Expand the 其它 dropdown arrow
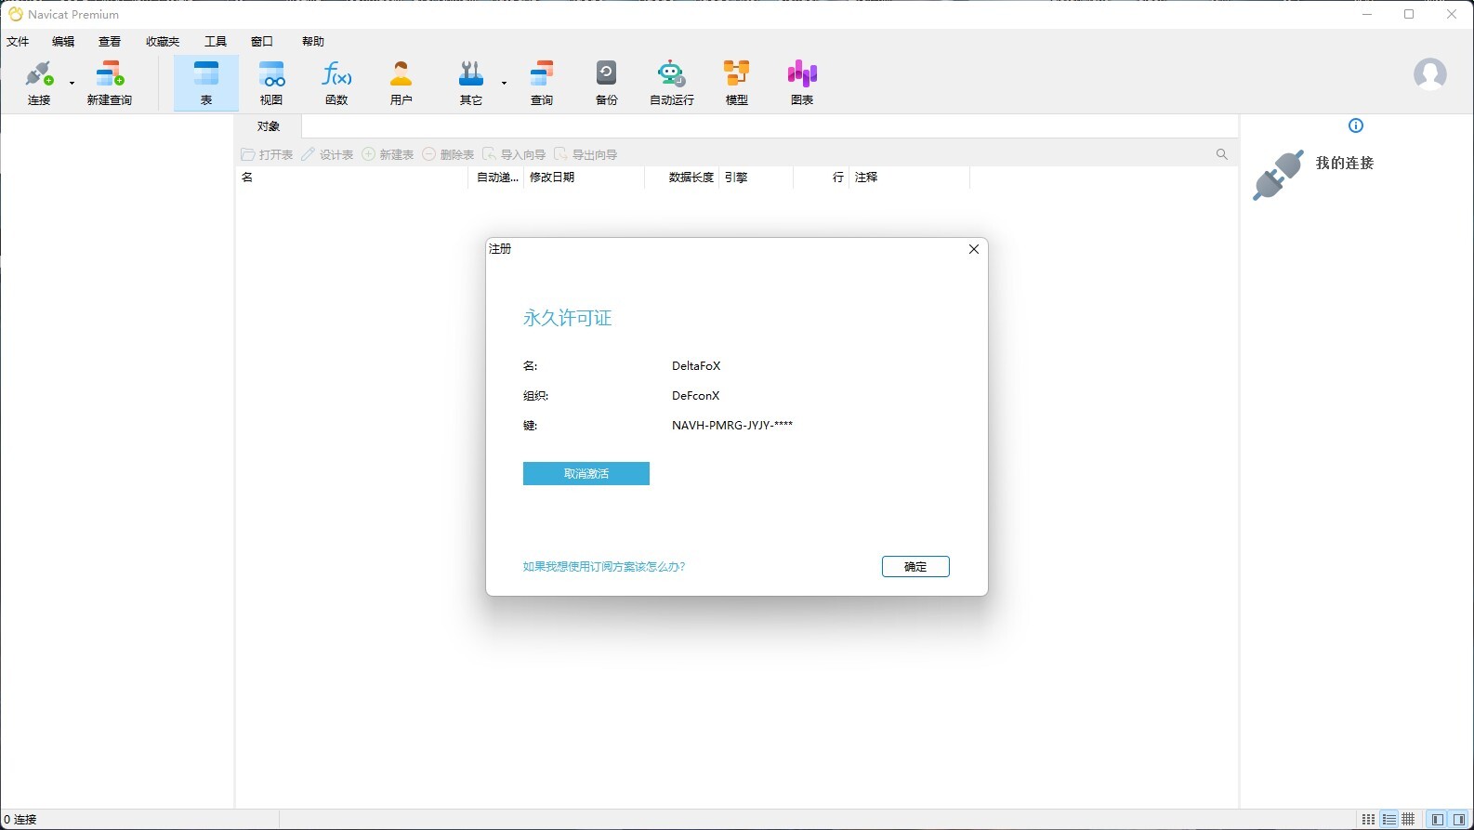1474x830 pixels. (x=504, y=83)
